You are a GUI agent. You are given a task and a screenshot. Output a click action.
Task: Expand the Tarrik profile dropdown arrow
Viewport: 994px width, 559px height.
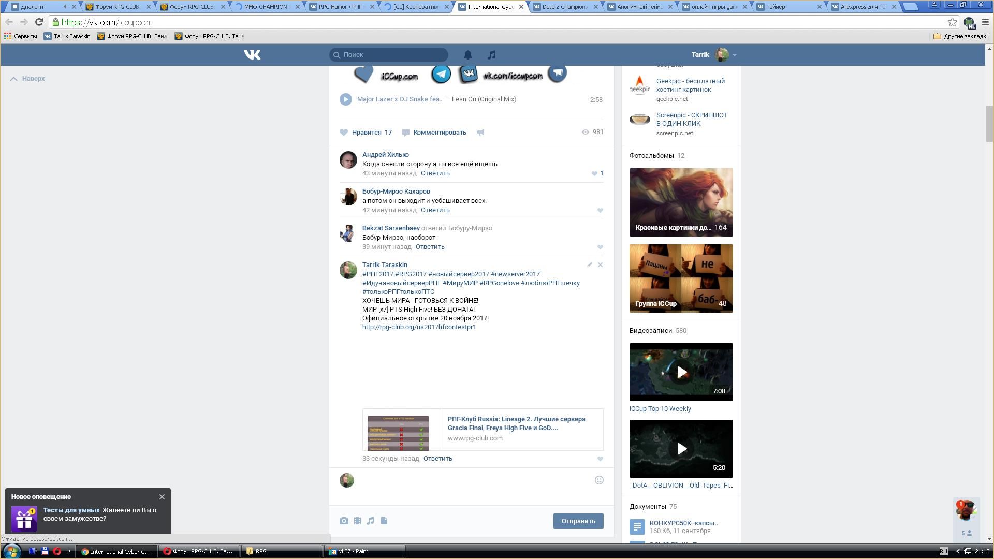(x=734, y=55)
